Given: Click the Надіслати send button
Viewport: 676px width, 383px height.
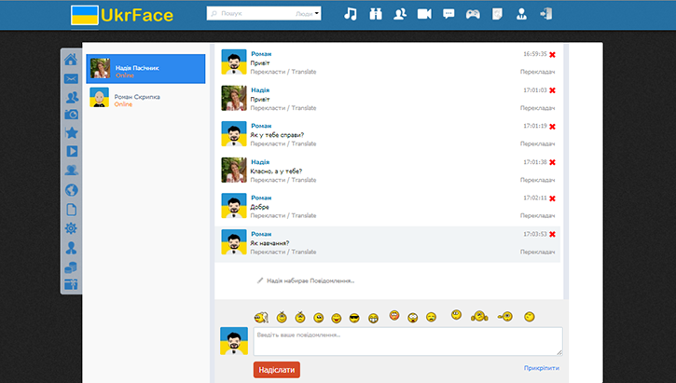Looking at the screenshot, I should coord(277,370).
